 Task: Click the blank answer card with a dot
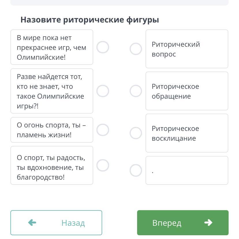[187, 170]
